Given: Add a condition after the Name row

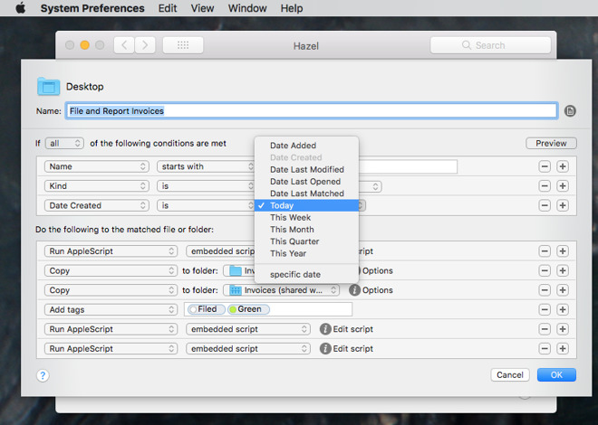Looking at the screenshot, I should (x=563, y=166).
